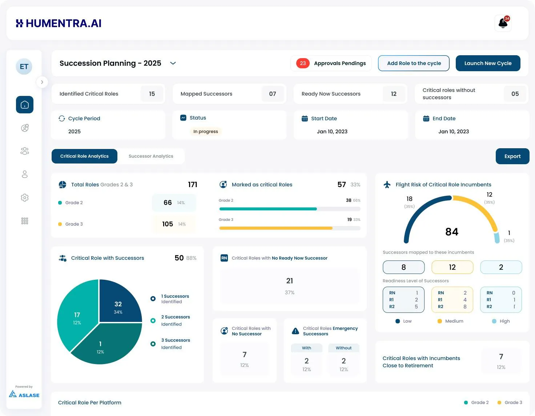Click the Status chart icon
535x416 pixels.
184,118
